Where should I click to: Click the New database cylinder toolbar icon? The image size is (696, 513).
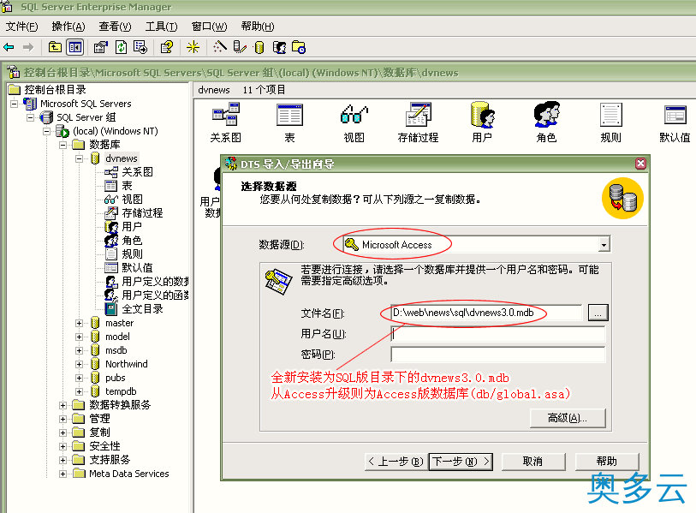pos(259,47)
